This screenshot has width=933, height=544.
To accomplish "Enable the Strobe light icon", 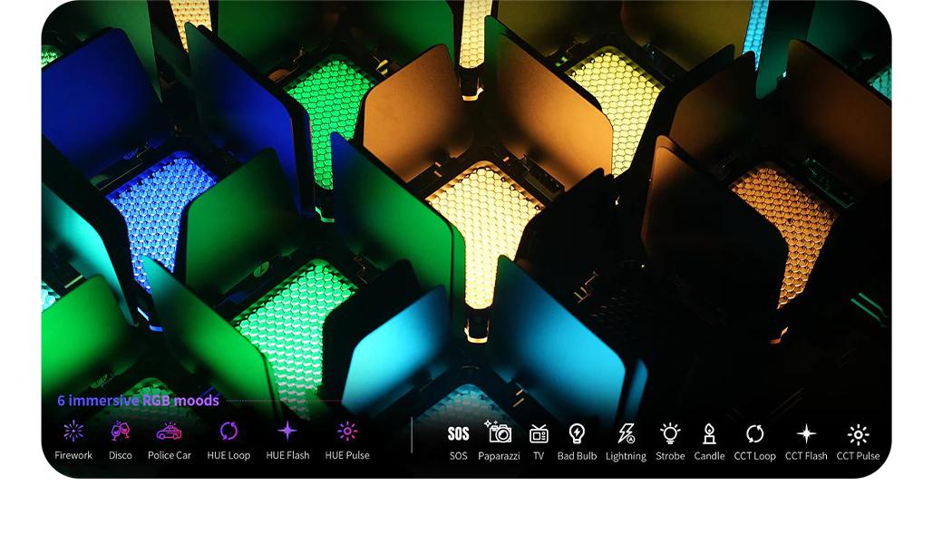I will pos(670,433).
